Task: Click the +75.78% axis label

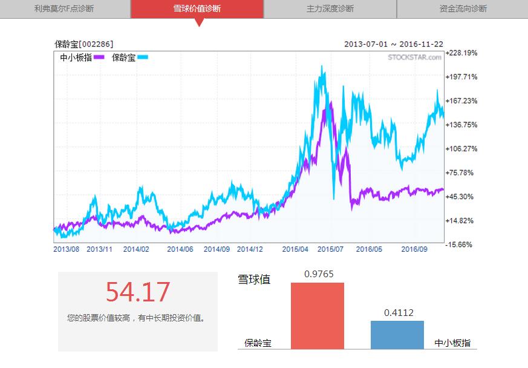Action: 459,172
